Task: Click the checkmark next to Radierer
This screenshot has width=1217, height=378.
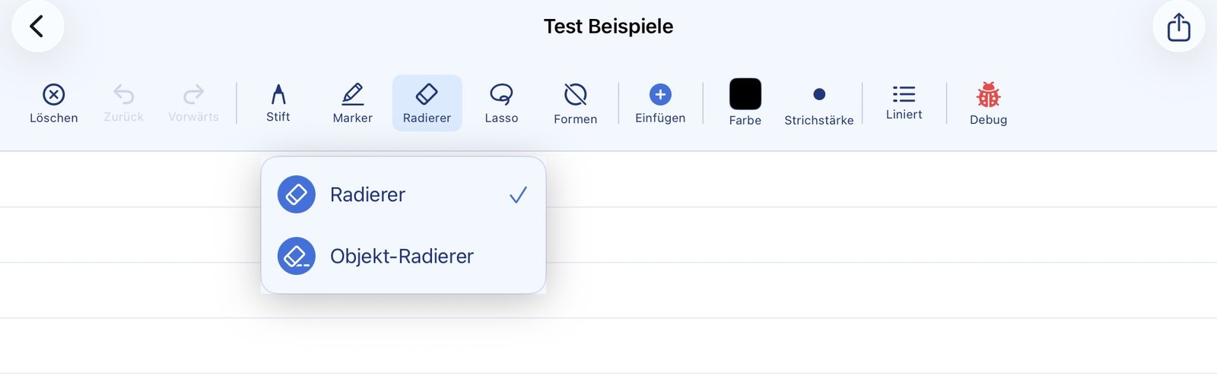Action: (x=518, y=195)
